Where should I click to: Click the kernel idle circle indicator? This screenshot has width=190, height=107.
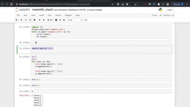[173, 15]
